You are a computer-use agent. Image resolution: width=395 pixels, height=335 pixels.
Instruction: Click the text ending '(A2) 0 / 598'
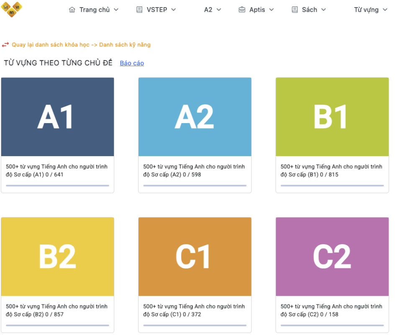pyautogui.click(x=194, y=171)
